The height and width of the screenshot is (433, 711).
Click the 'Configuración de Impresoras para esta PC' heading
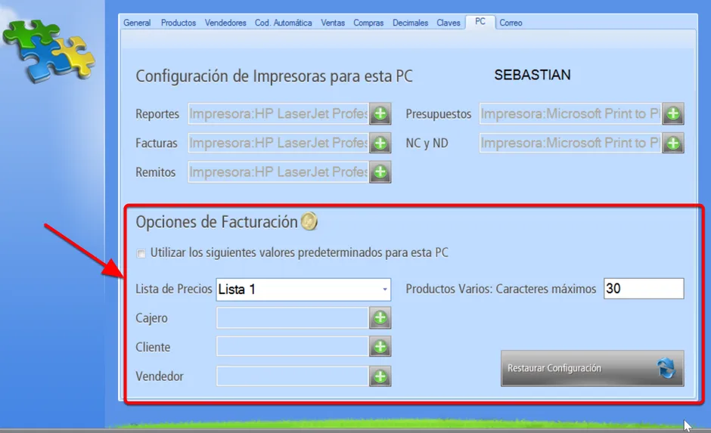275,76
